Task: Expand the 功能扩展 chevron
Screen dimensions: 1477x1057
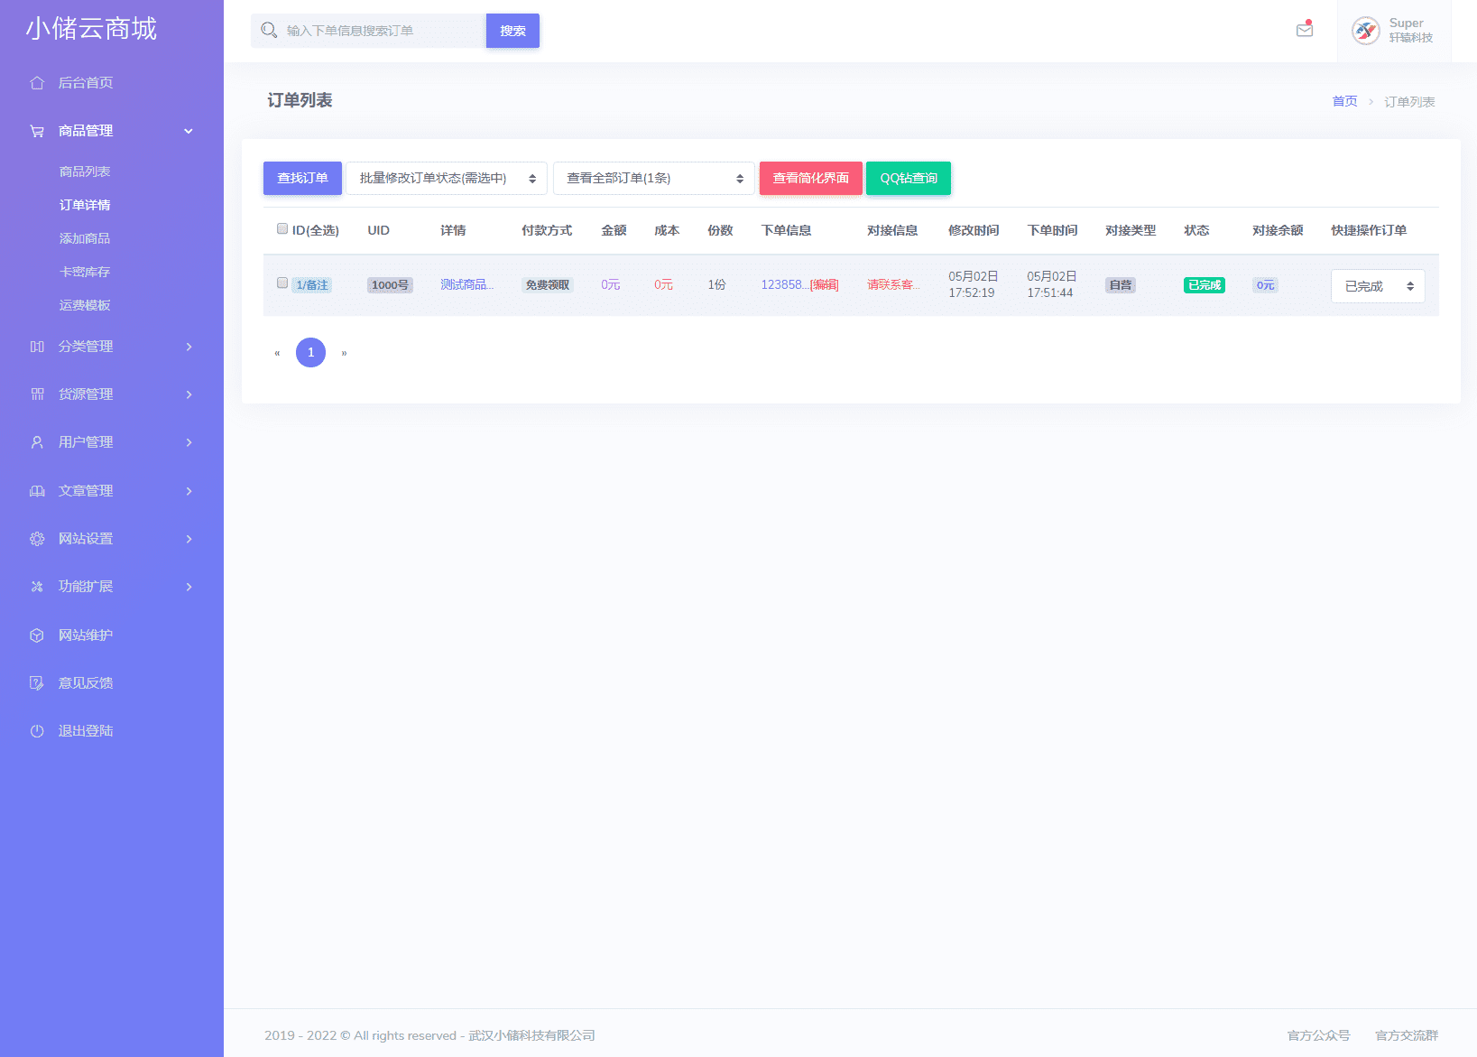Action: coord(189,587)
